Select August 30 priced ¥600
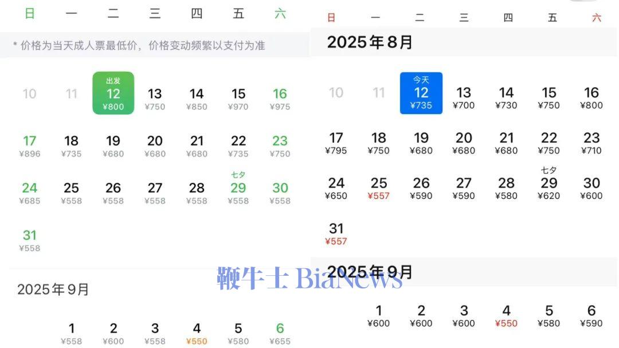The height and width of the screenshot is (348, 619). coord(591,188)
